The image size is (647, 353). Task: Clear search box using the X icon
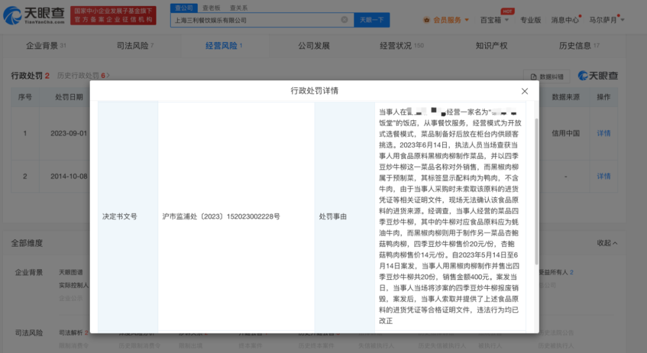click(344, 19)
